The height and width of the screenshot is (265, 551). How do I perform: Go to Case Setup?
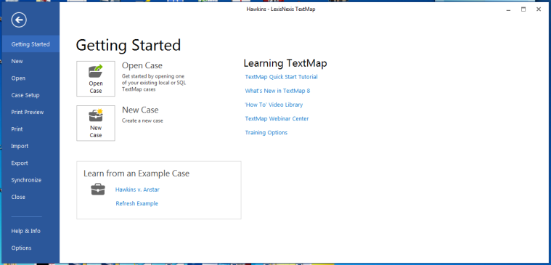25,95
